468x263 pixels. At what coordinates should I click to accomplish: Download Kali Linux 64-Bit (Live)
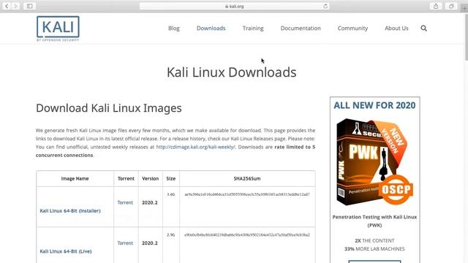point(66,251)
